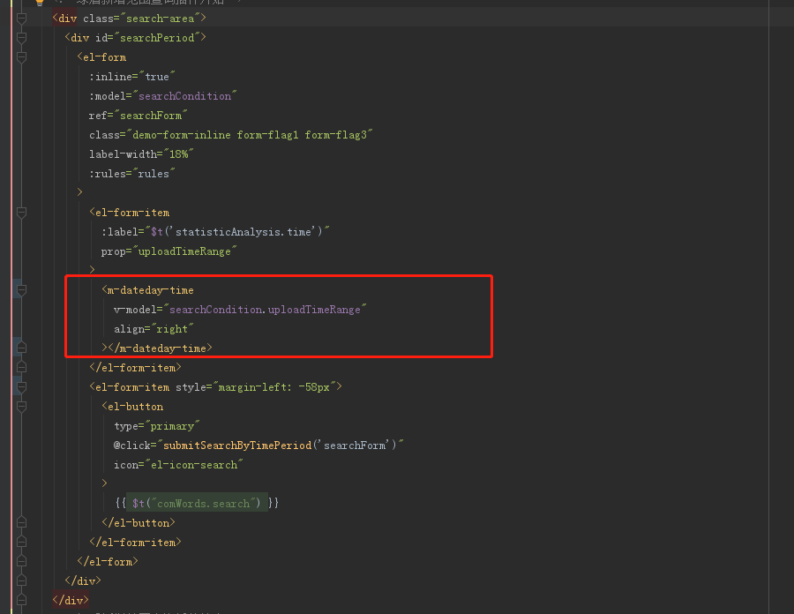This screenshot has height=614, width=794.
Task: Place cursor on :inline="true" attribute
Action: (132, 77)
